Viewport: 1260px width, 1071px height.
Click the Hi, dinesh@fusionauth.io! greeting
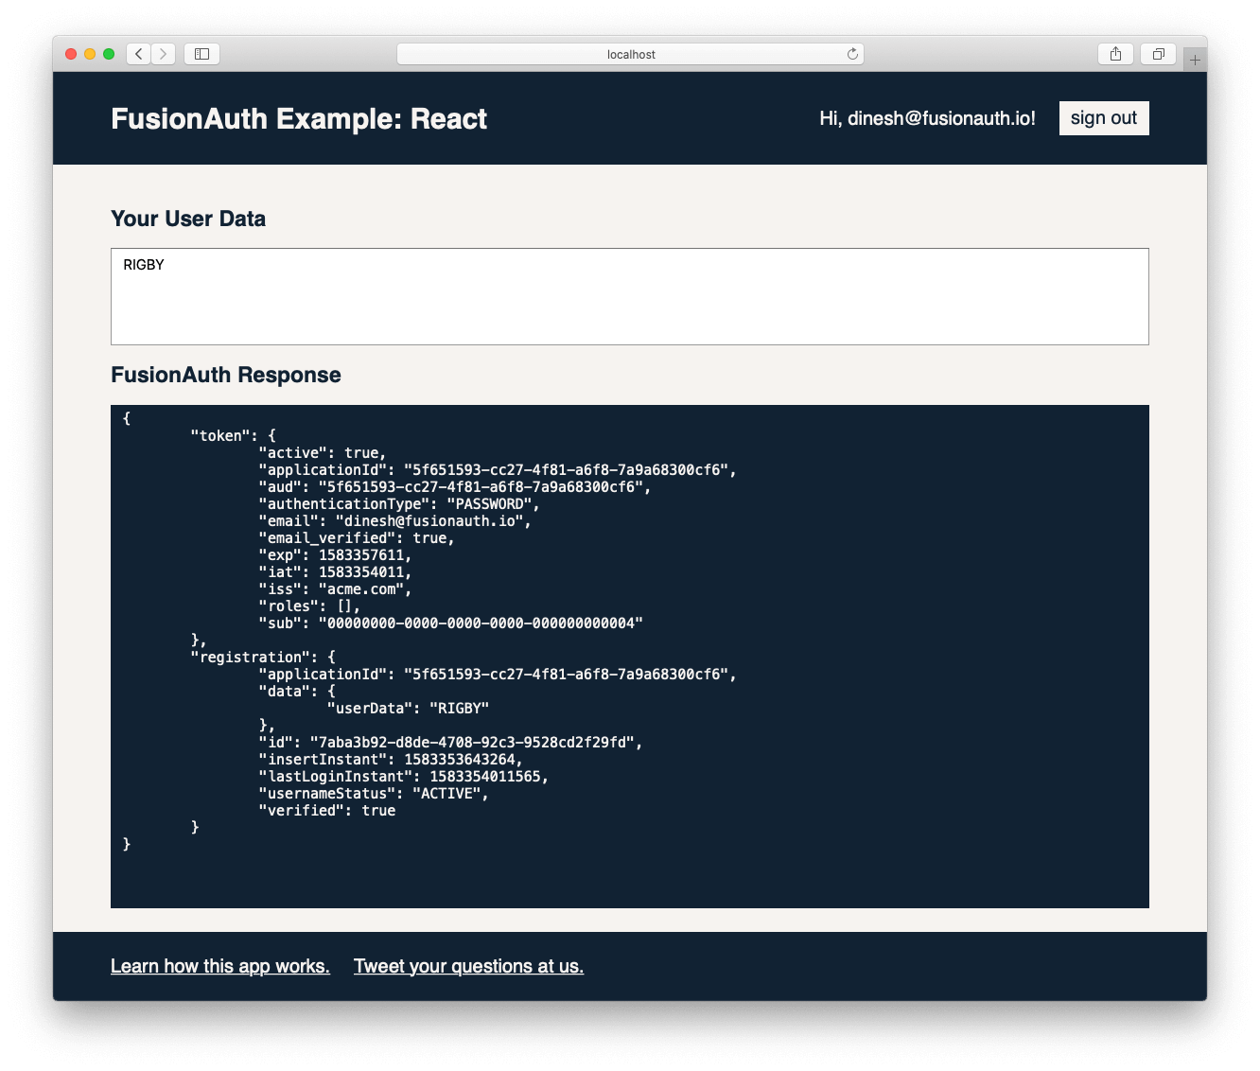click(927, 118)
